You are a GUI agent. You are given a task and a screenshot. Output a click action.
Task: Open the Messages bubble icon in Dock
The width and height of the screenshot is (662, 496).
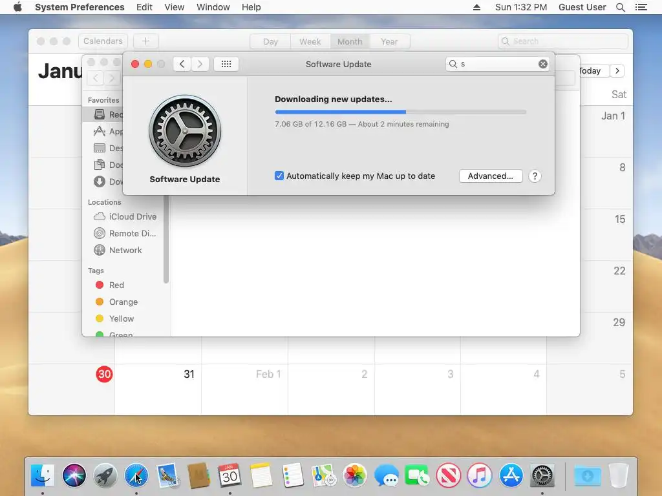(386, 475)
